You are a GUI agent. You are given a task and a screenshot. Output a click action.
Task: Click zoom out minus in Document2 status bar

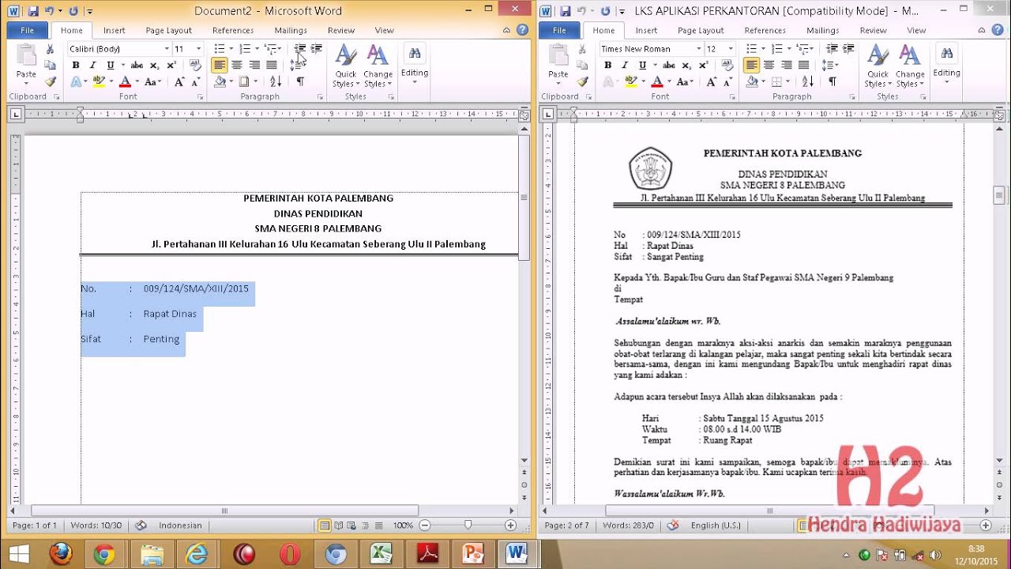click(425, 526)
